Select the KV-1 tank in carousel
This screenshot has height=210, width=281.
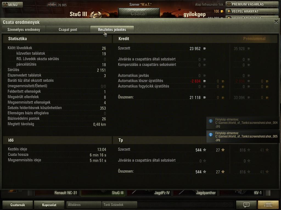click(241, 193)
